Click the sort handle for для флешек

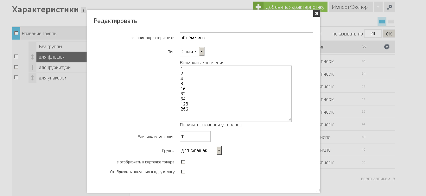click(32, 57)
